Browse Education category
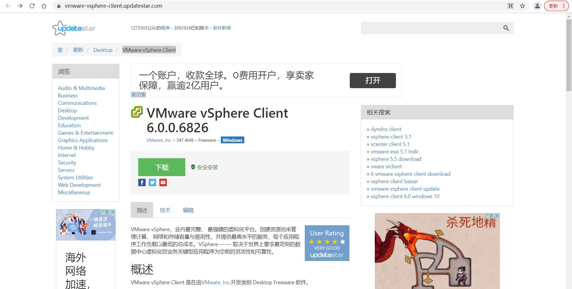The width and height of the screenshot is (572, 289). 69,125
